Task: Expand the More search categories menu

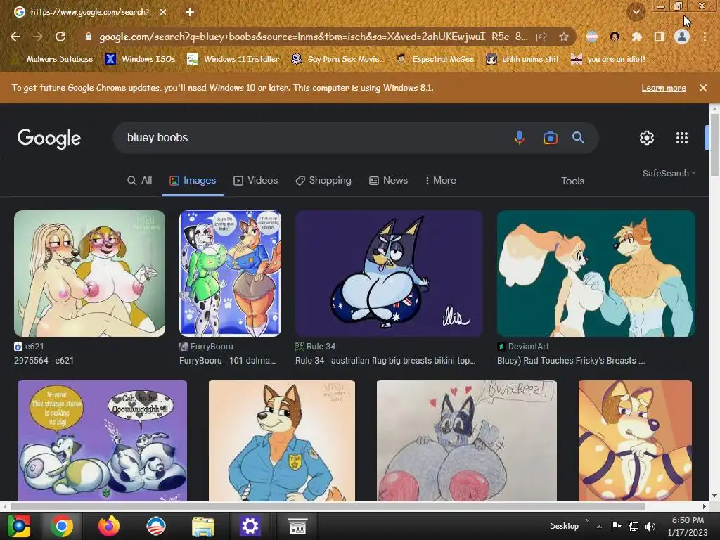Action: 441,181
